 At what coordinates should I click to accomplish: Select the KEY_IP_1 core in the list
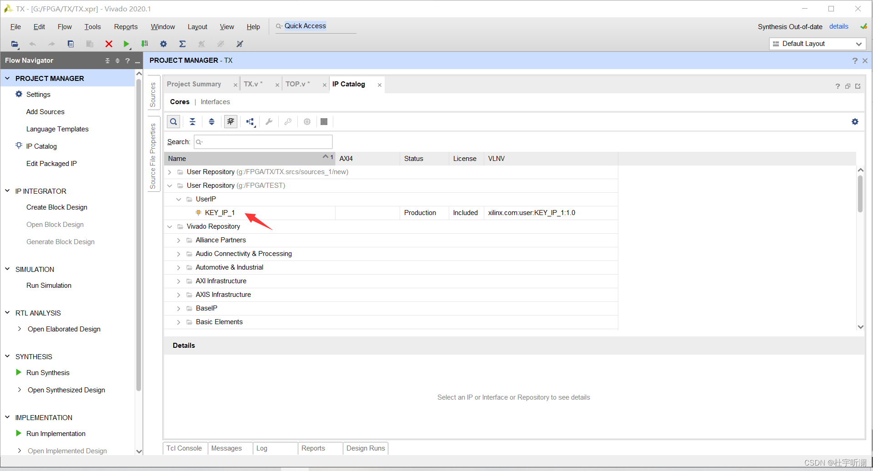220,213
